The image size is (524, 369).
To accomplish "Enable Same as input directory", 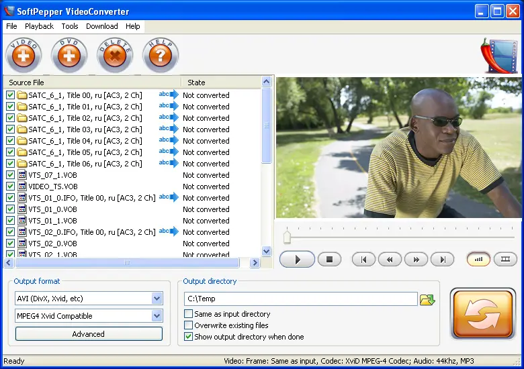I will 189,314.
